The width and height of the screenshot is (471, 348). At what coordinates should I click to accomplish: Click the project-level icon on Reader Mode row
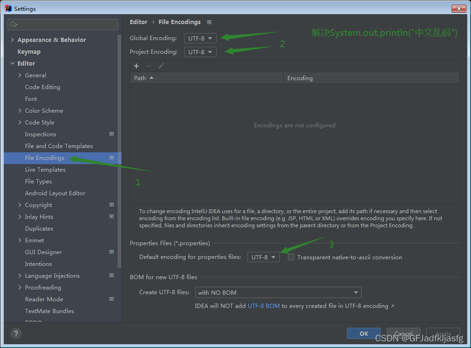[x=112, y=299]
